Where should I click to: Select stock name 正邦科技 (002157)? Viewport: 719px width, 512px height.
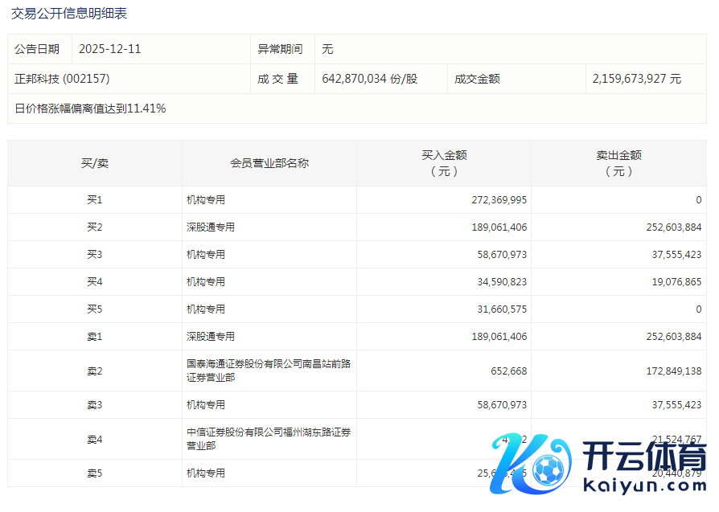62,79
